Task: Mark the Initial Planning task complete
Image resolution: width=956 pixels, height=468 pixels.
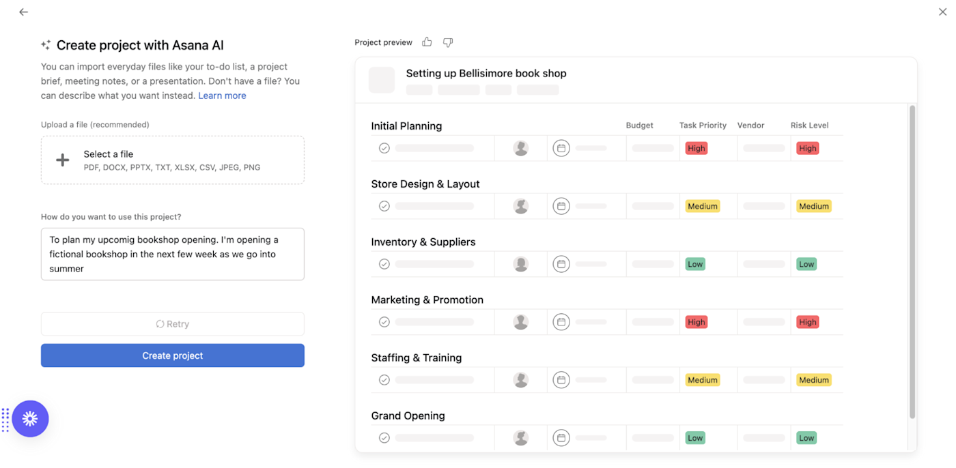Action: tap(384, 148)
